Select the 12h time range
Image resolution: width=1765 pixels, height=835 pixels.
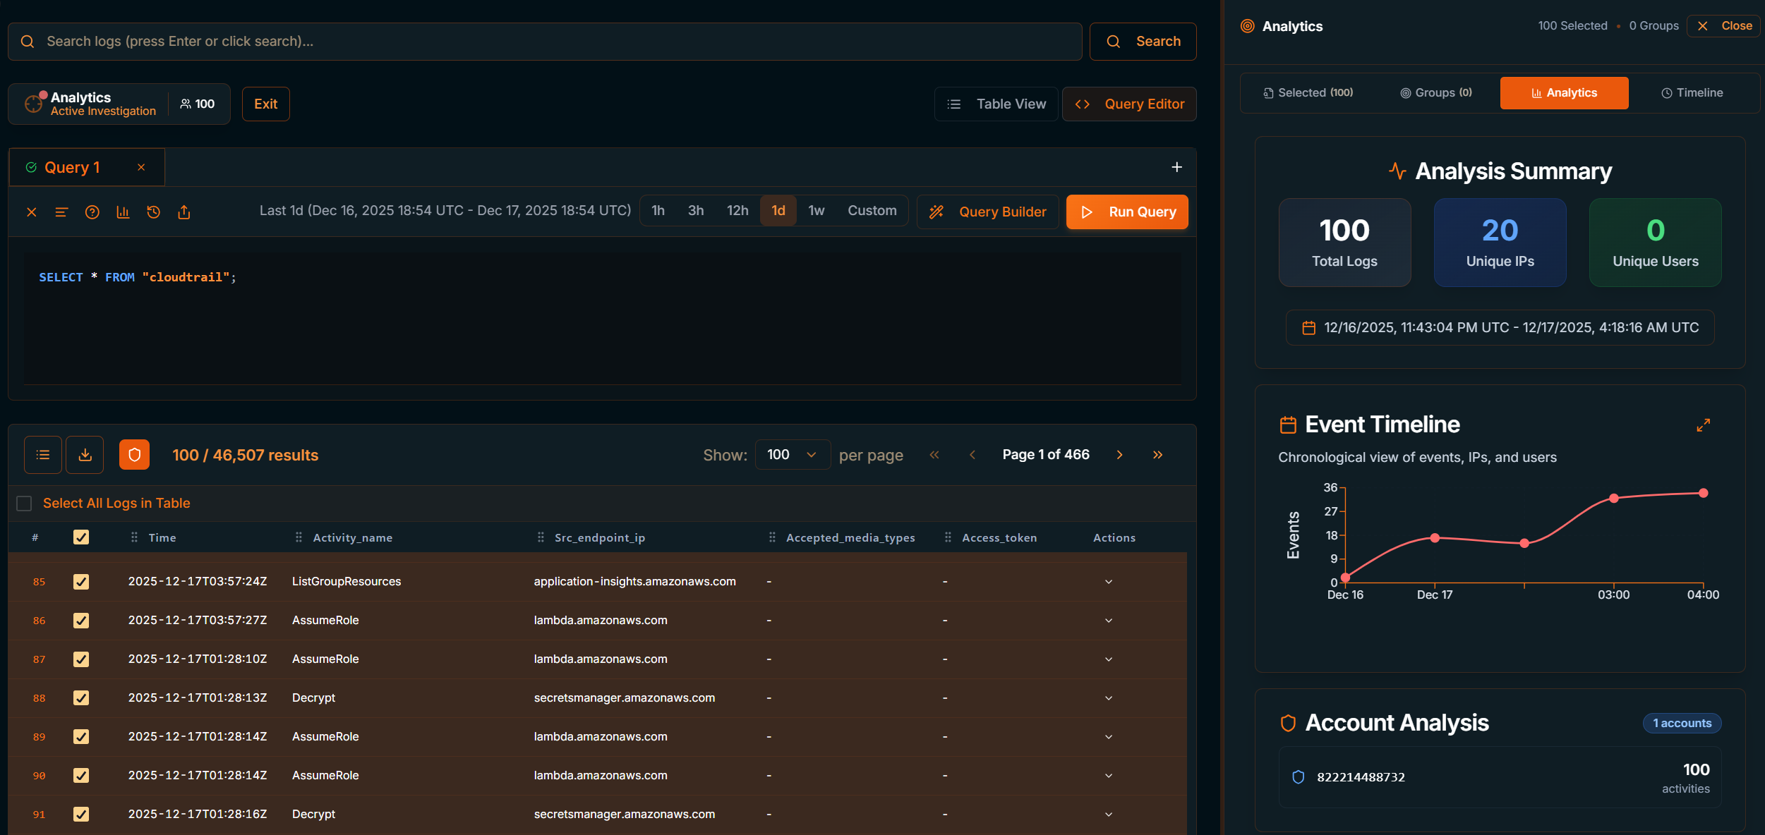point(737,211)
